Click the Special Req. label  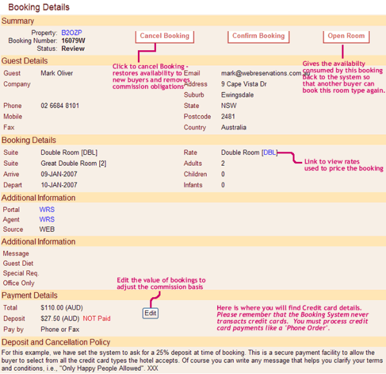point(21,273)
